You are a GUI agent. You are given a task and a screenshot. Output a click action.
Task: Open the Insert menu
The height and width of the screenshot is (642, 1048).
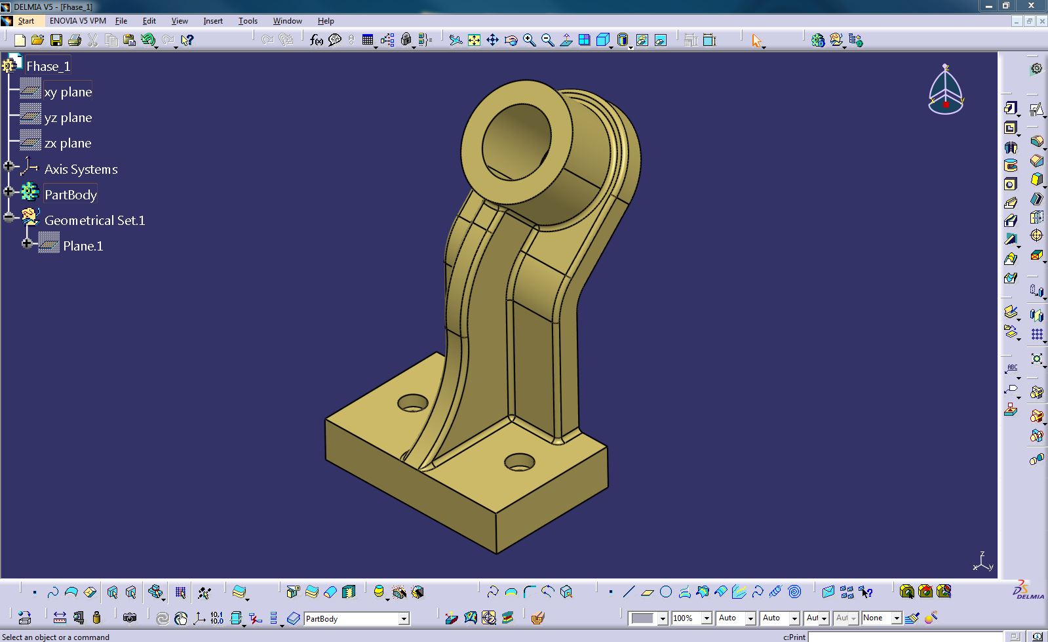(x=213, y=21)
